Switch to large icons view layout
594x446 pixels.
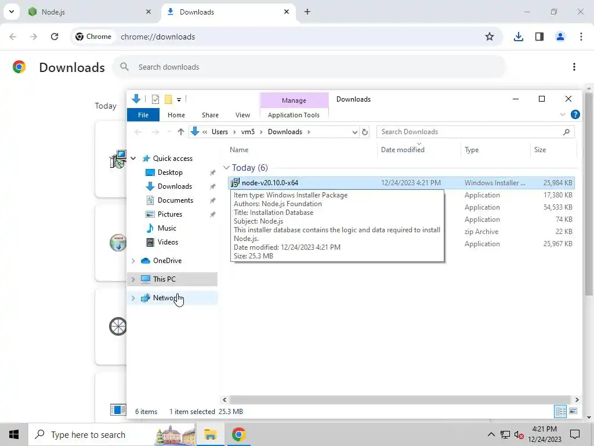[x=573, y=412]
